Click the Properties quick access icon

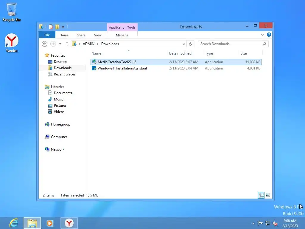[x=51, y=27]
